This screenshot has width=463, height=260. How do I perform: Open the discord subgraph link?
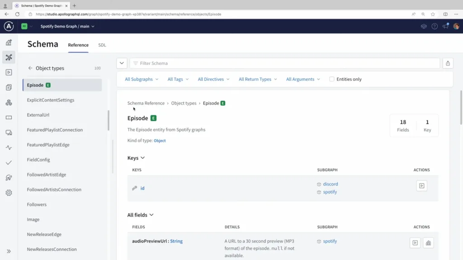331,184
